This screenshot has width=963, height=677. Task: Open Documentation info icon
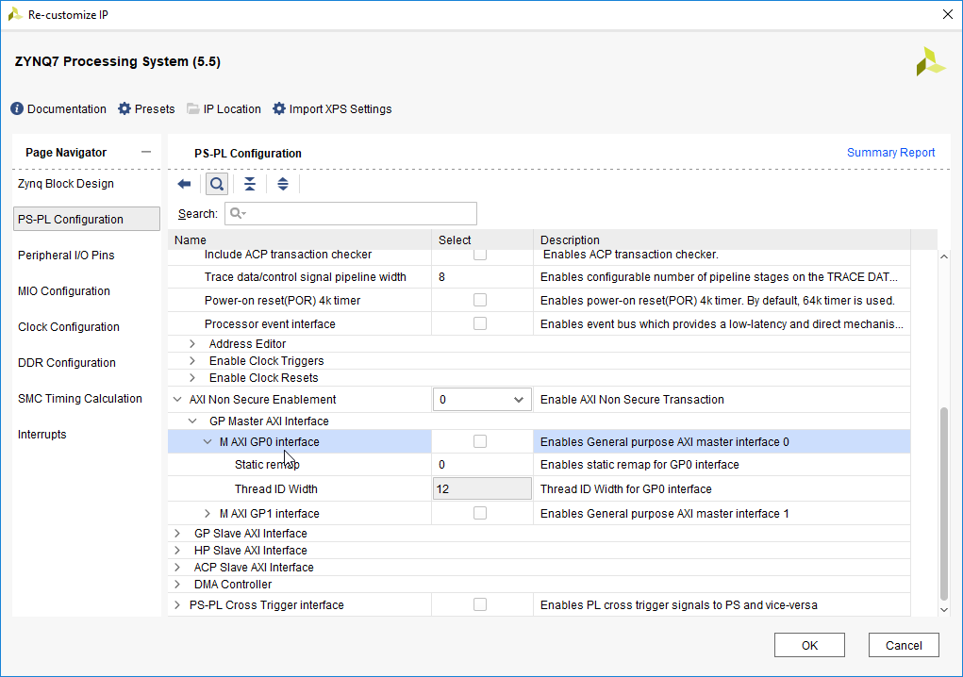tap(17, 108)
